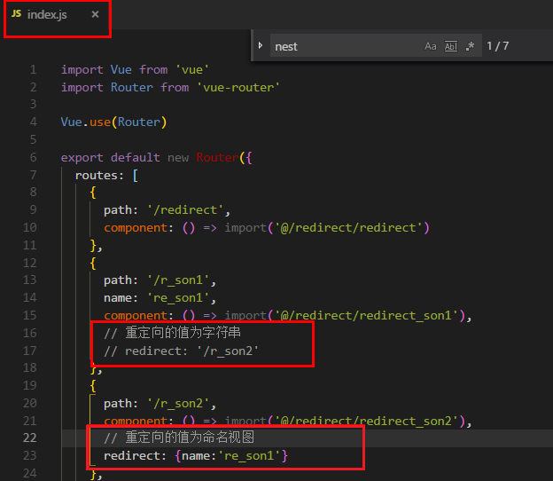Click the '@/redirect/redirect' import string
Image resolution: width=553 pixels, height=481 pixels.
click(x=348, y=228)
